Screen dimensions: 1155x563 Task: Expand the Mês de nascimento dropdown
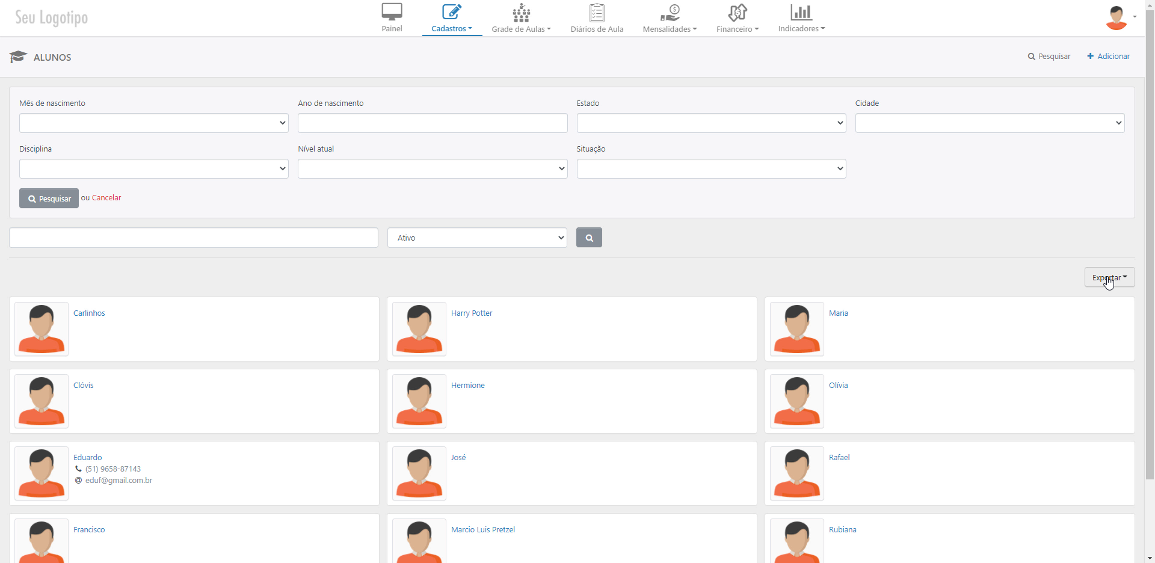pos(153,123)
